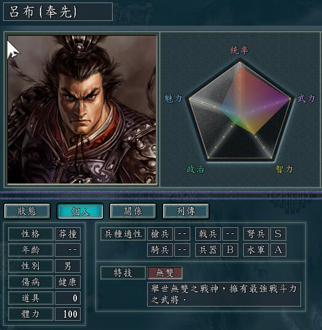Click the 傷病 status 健康

pyautogui.click(x=68, y=282)
